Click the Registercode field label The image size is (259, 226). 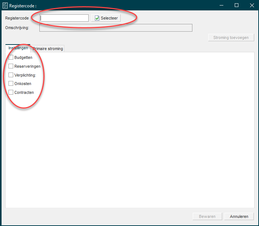[17, 18]
